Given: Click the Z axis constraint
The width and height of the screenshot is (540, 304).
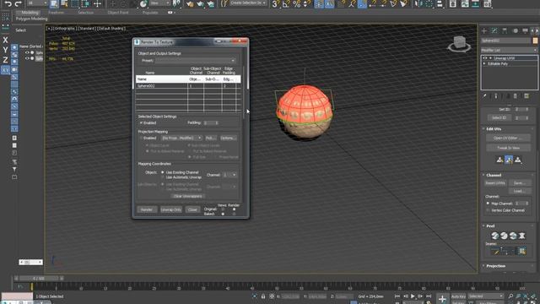Looking at the screenshot, I should (x=5, y=60).
